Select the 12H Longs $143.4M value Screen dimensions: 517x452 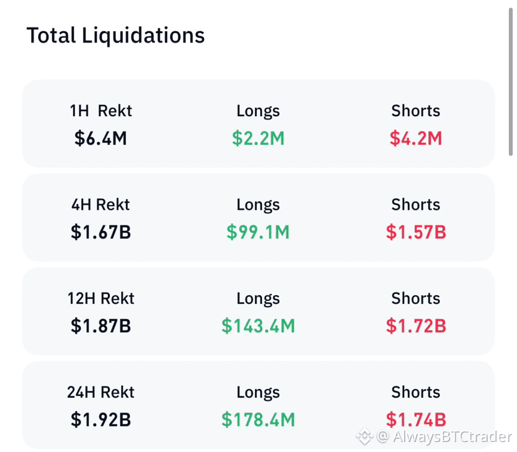[x=258, y=325]
